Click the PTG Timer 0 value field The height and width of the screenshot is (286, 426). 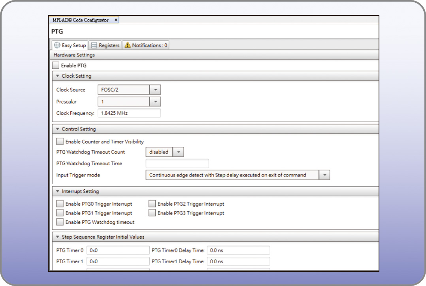118,250
